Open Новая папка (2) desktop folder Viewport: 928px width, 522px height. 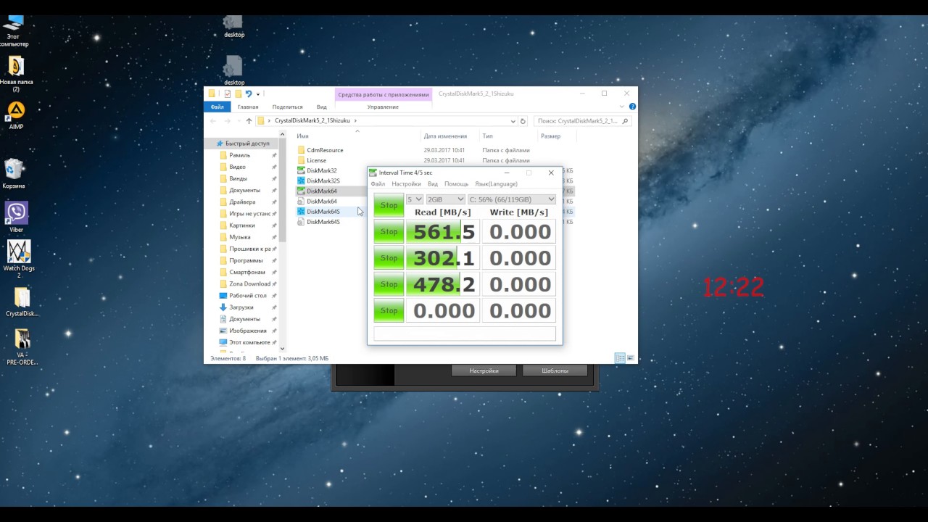pyautogui.click(x=16, y=74)
